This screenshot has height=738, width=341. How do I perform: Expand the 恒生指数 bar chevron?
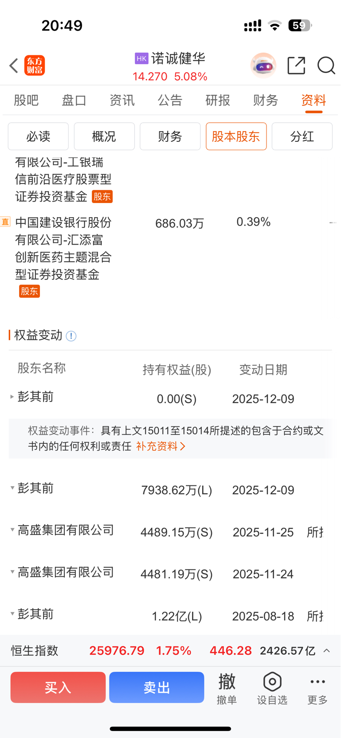click(327, 651)
